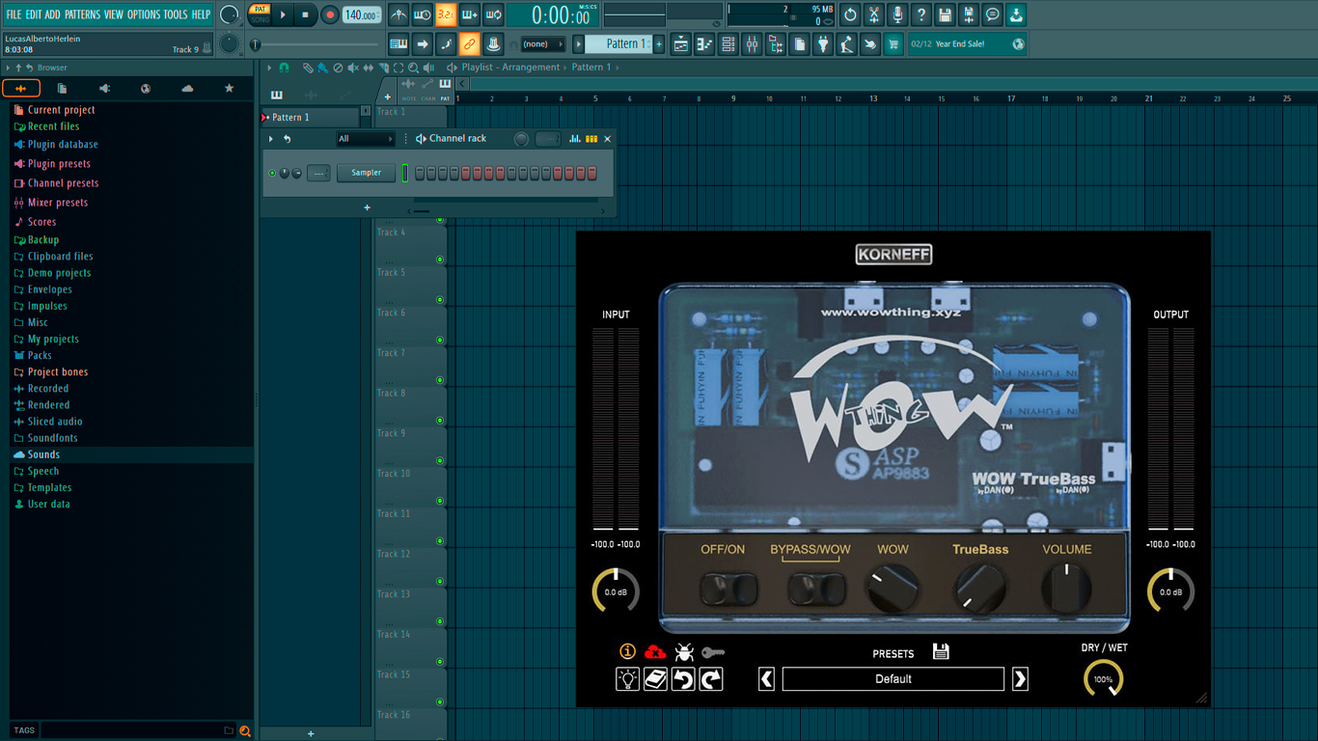Open channel rack graph editor icon
This screenshot has width=1318, height=741.
click(575, 139)
